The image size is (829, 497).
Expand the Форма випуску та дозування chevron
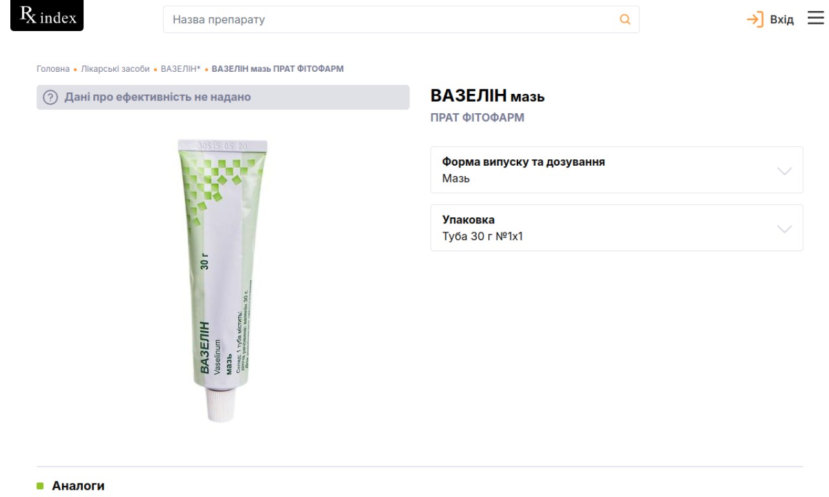pos(784,171)
